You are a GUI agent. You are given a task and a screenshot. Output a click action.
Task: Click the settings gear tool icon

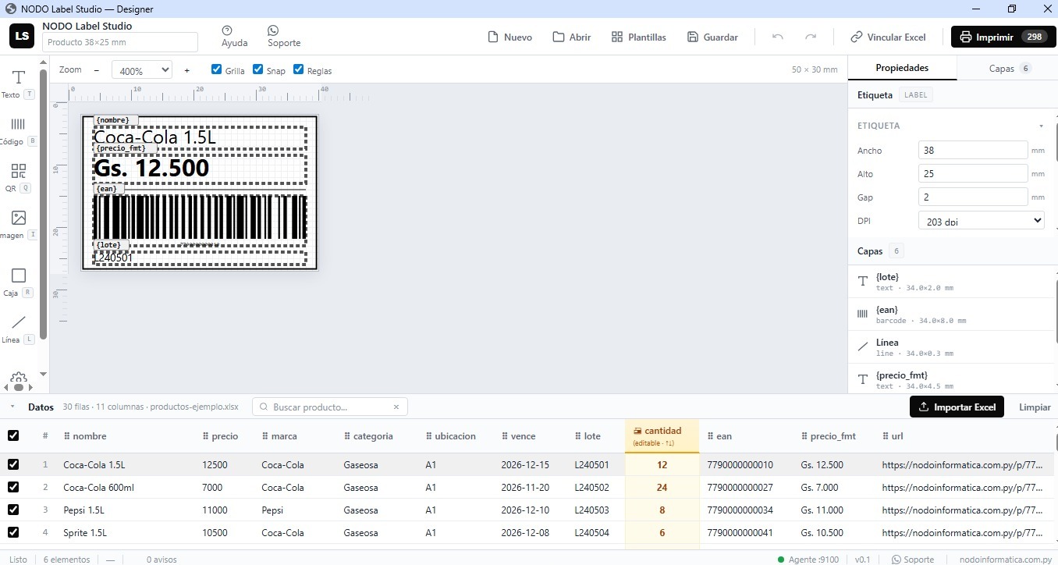[x=19, y=378]
